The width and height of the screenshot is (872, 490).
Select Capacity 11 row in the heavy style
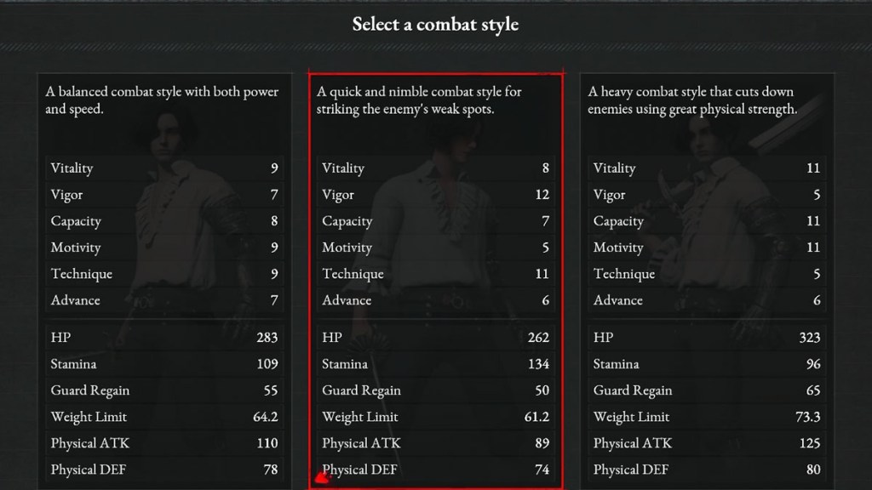(x=707, y=221)
